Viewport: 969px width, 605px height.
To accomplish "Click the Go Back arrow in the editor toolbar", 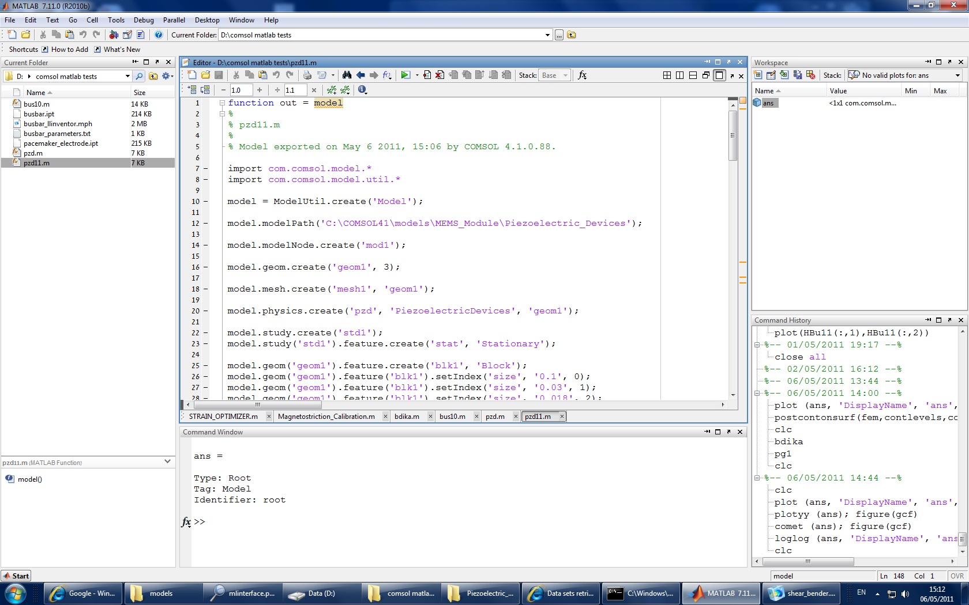I will pyautogui.click(x=360, y=75).
